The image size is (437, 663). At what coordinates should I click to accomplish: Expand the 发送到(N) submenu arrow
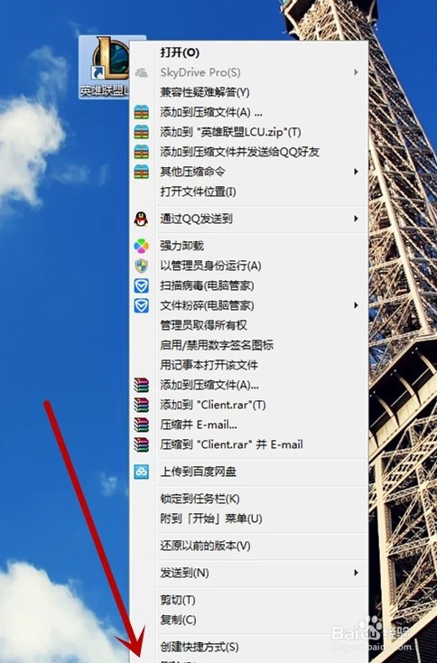click(x=357, y=573)
